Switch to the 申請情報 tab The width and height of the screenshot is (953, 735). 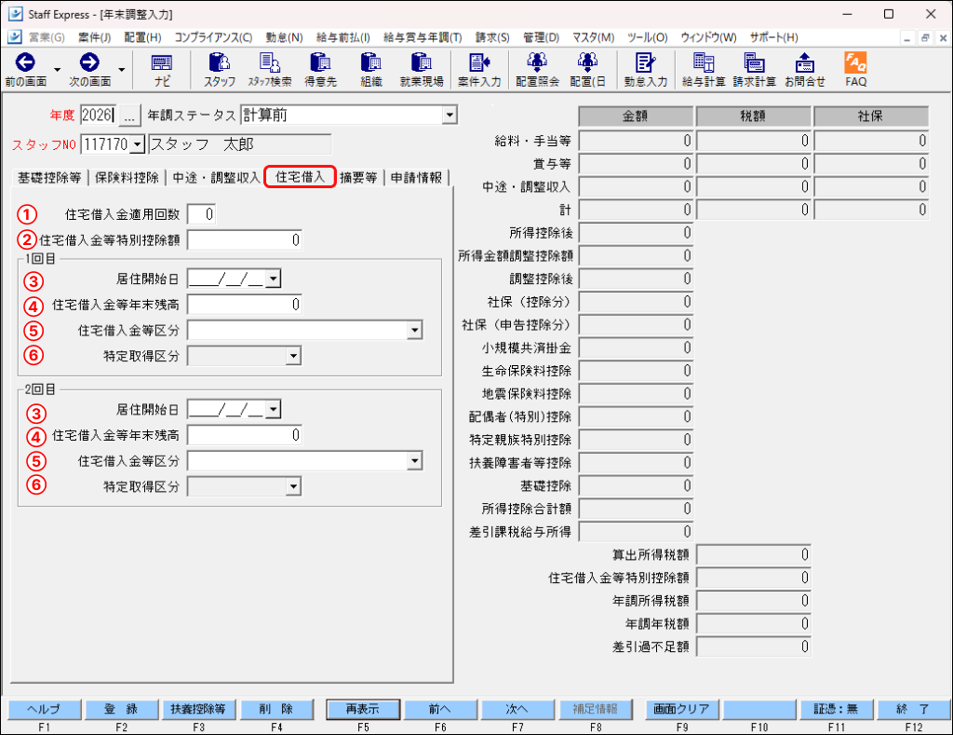pyautogui.click(x=416, y=178)
